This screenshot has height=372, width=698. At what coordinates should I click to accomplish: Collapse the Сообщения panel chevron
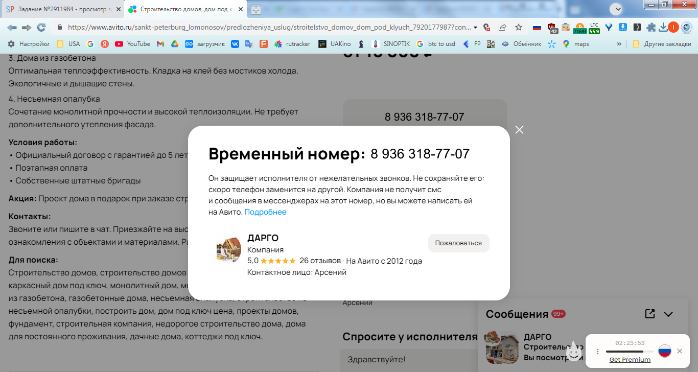(x=668, y=314)
